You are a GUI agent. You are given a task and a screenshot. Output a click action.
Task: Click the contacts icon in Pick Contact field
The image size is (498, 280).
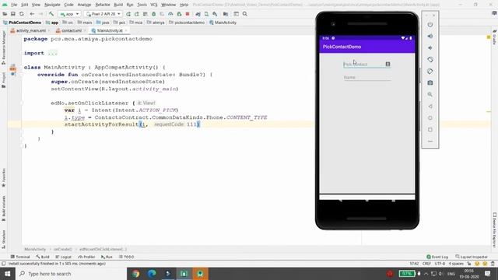[x=388, y=64]
